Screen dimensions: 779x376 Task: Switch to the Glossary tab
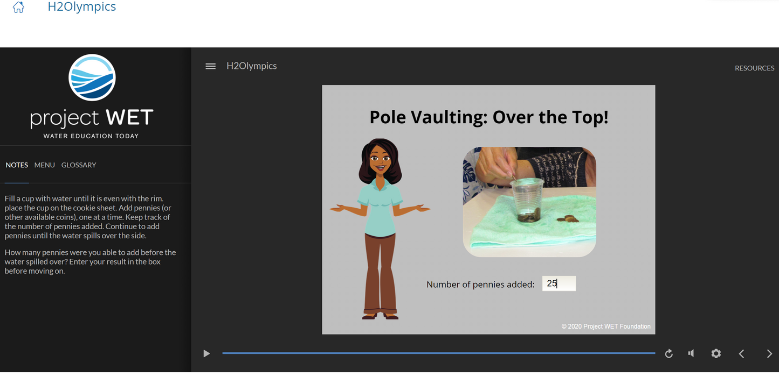coord(79,165)
